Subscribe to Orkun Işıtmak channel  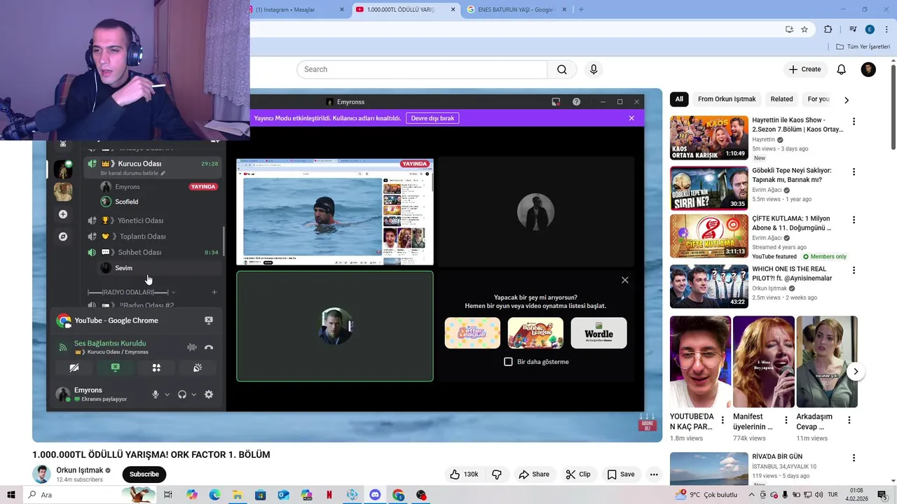[x=144, y=474]
